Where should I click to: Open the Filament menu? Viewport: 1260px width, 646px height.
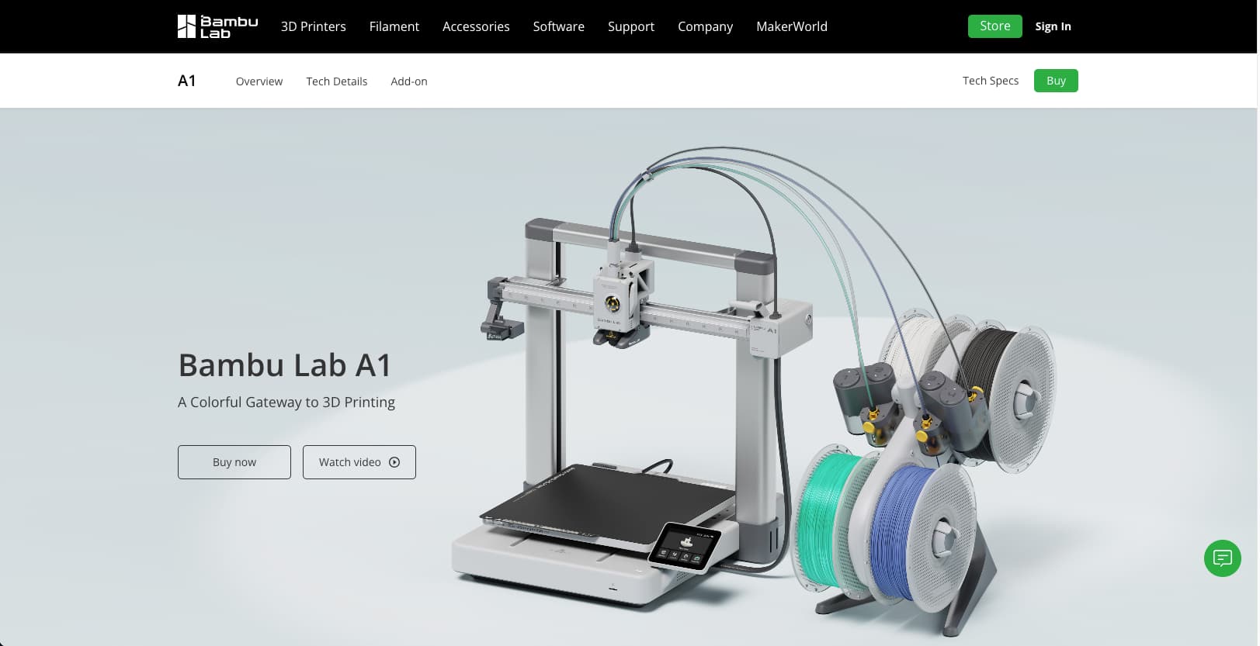(x=394, y=26)
